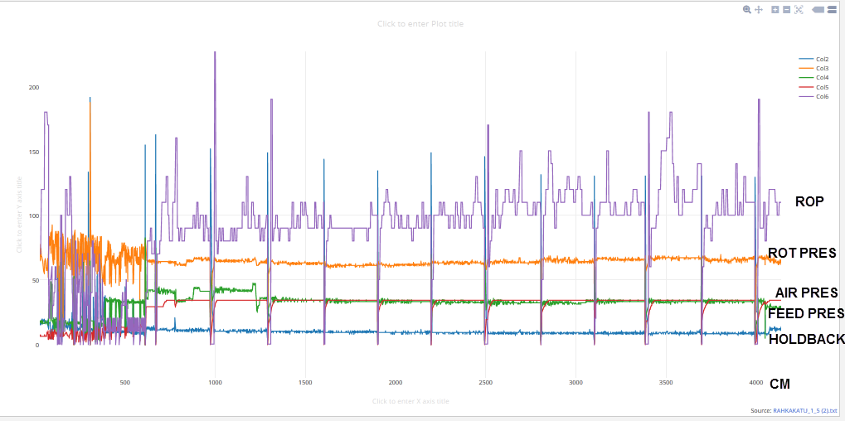This screenshot has height=421, width=845.
Task: Toggle Col6 trace visibility
Action: coord(821,96)
